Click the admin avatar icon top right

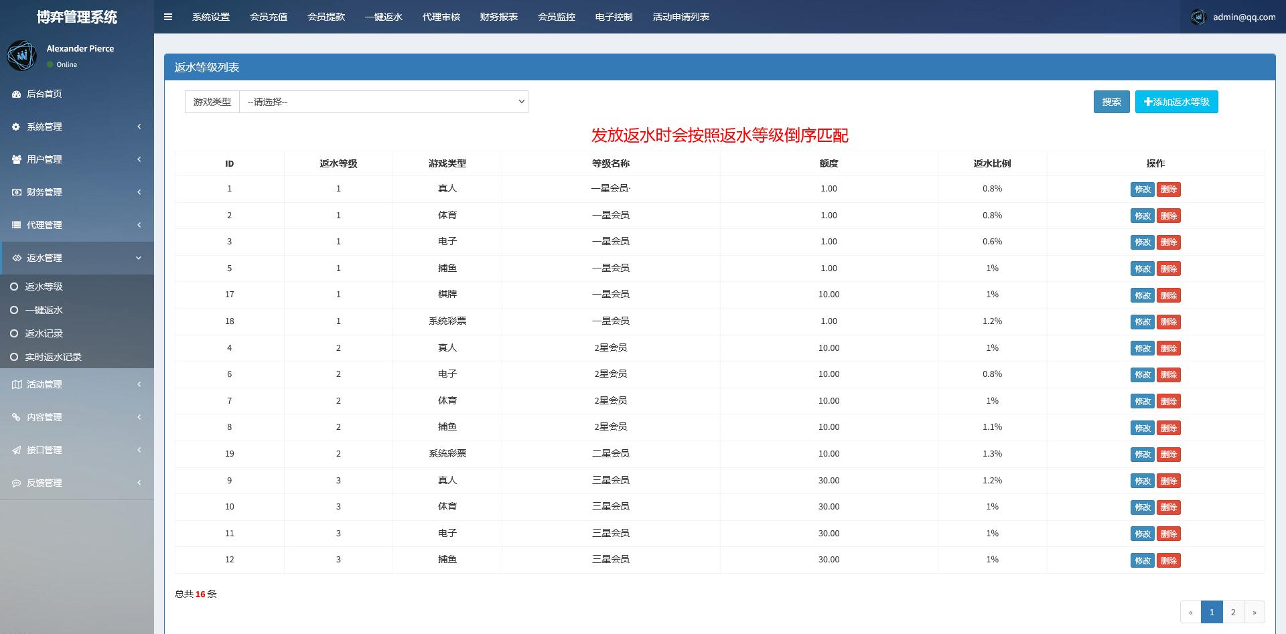point(1198,17)
